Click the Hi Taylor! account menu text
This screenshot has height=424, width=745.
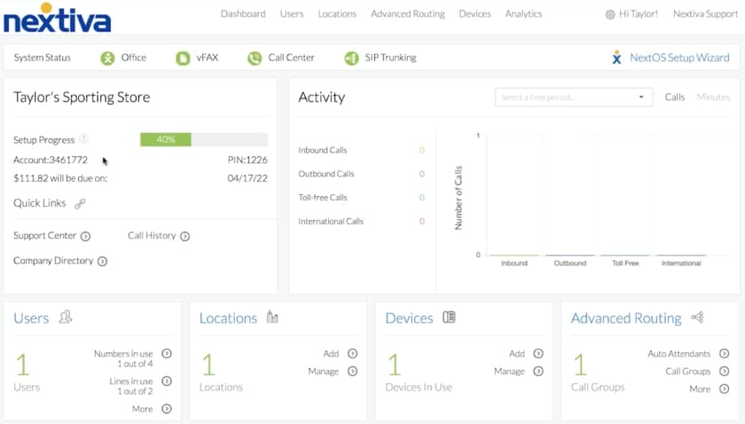coord(639,14)
